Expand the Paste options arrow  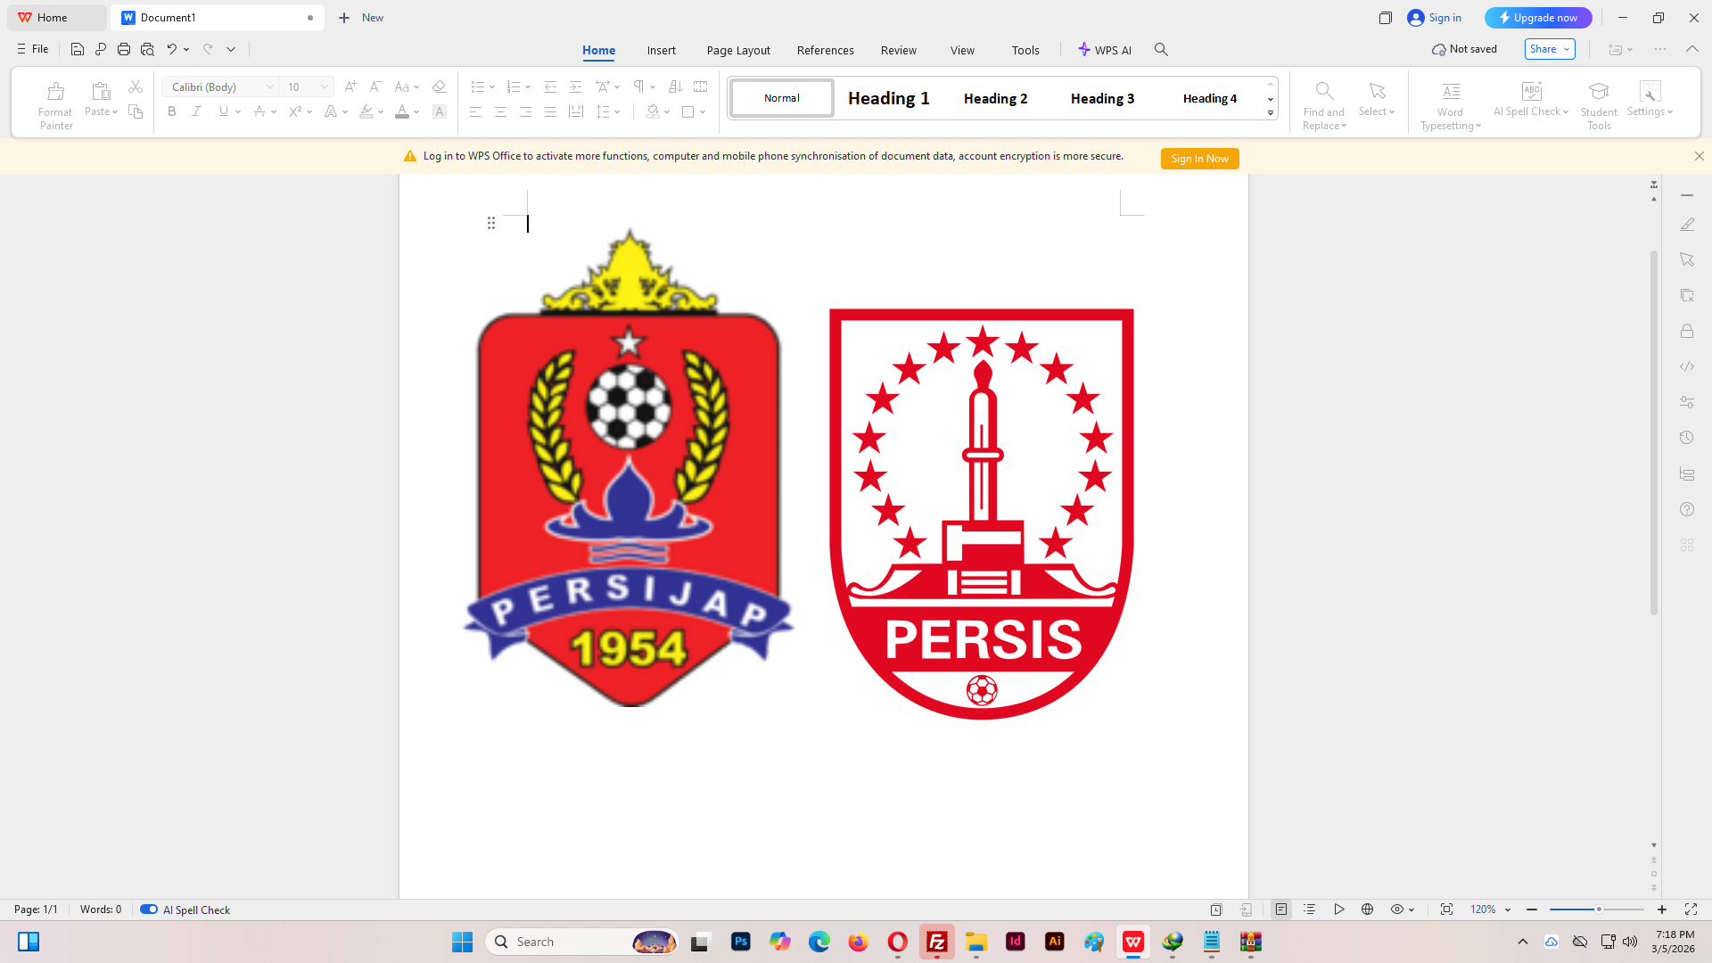(x=115, y=112)
